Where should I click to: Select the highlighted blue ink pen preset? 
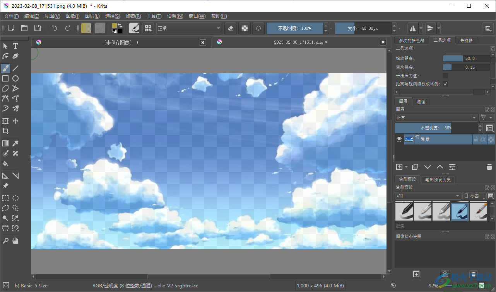click(x=460, y=211)
